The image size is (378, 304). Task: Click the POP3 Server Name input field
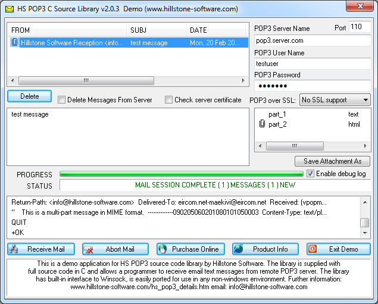pyautogui.click(x=313, y=40)
